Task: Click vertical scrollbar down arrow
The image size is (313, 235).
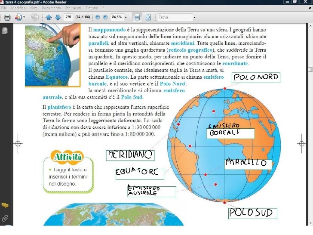Action: point(310,223)
